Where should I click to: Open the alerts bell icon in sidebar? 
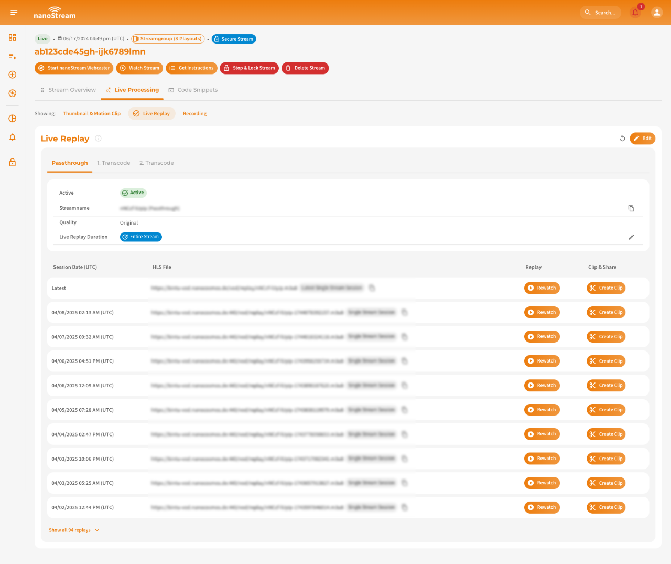(x=13, y=137)
